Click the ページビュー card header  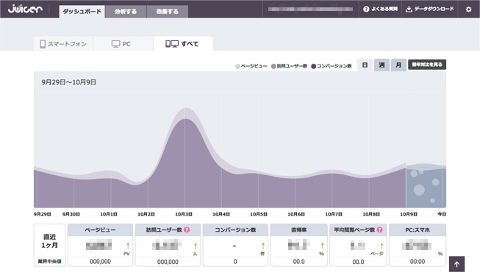(x=100, y=230)
